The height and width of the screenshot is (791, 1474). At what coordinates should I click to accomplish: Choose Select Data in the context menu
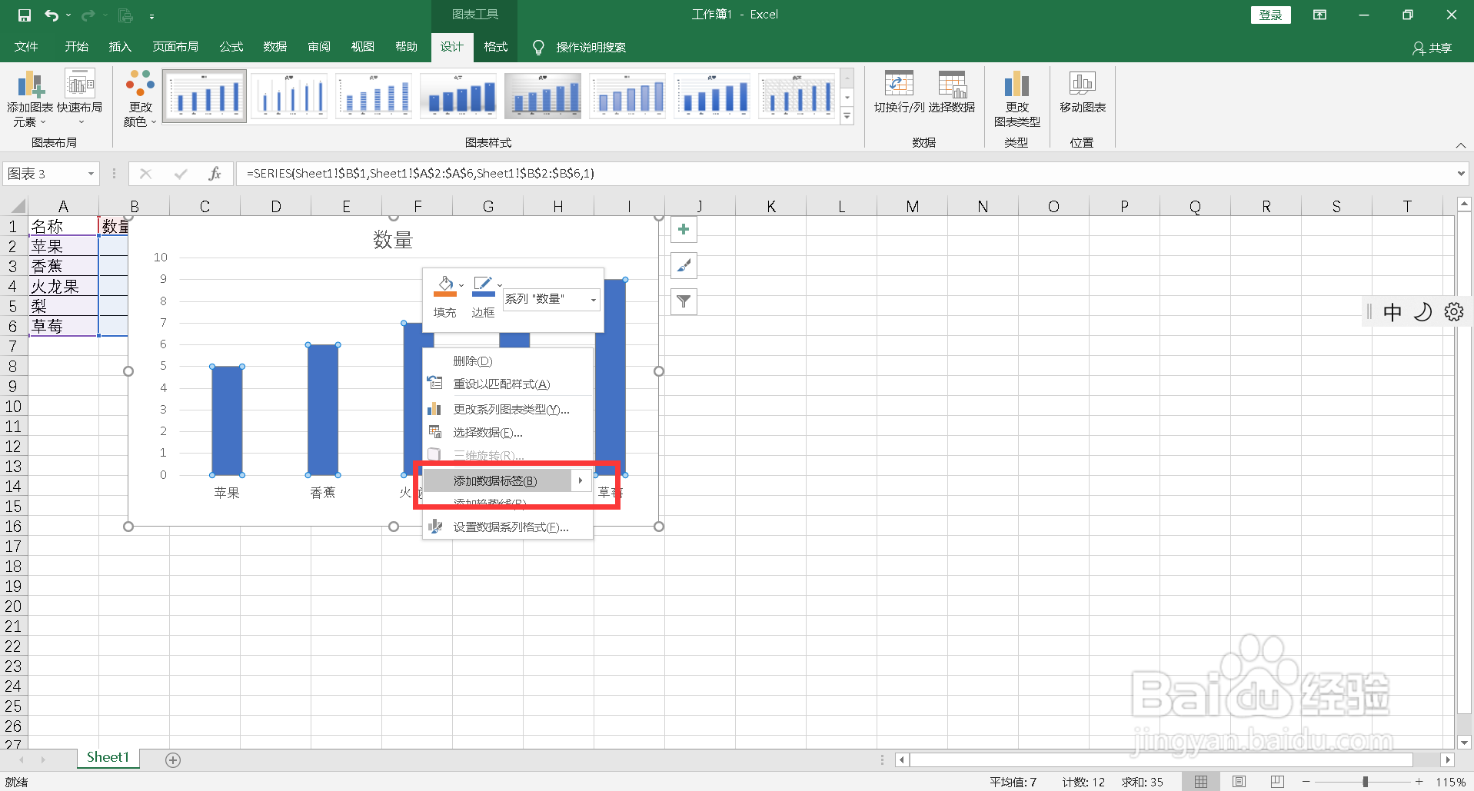(507, 432)
